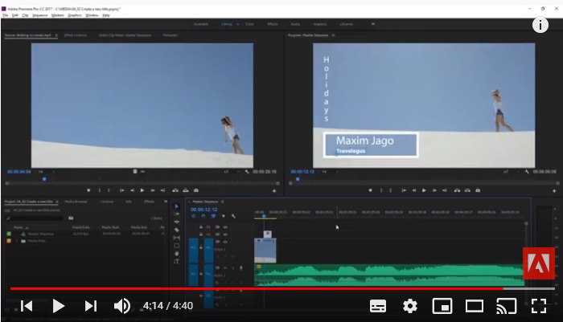Click the YouTube red progress bar

(257, 288)
